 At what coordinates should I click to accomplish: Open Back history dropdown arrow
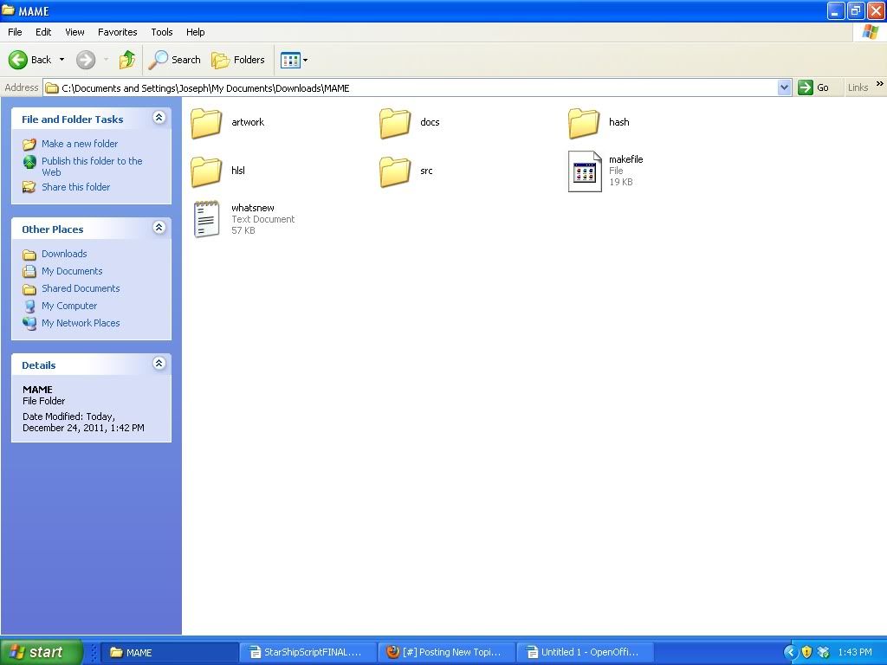point(62,60)
